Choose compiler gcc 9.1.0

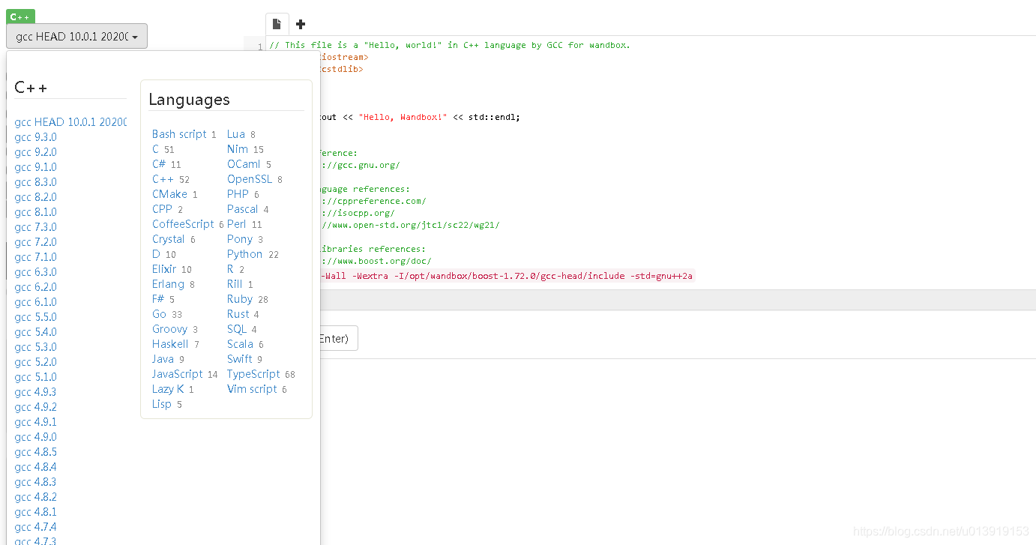(35, 167)
